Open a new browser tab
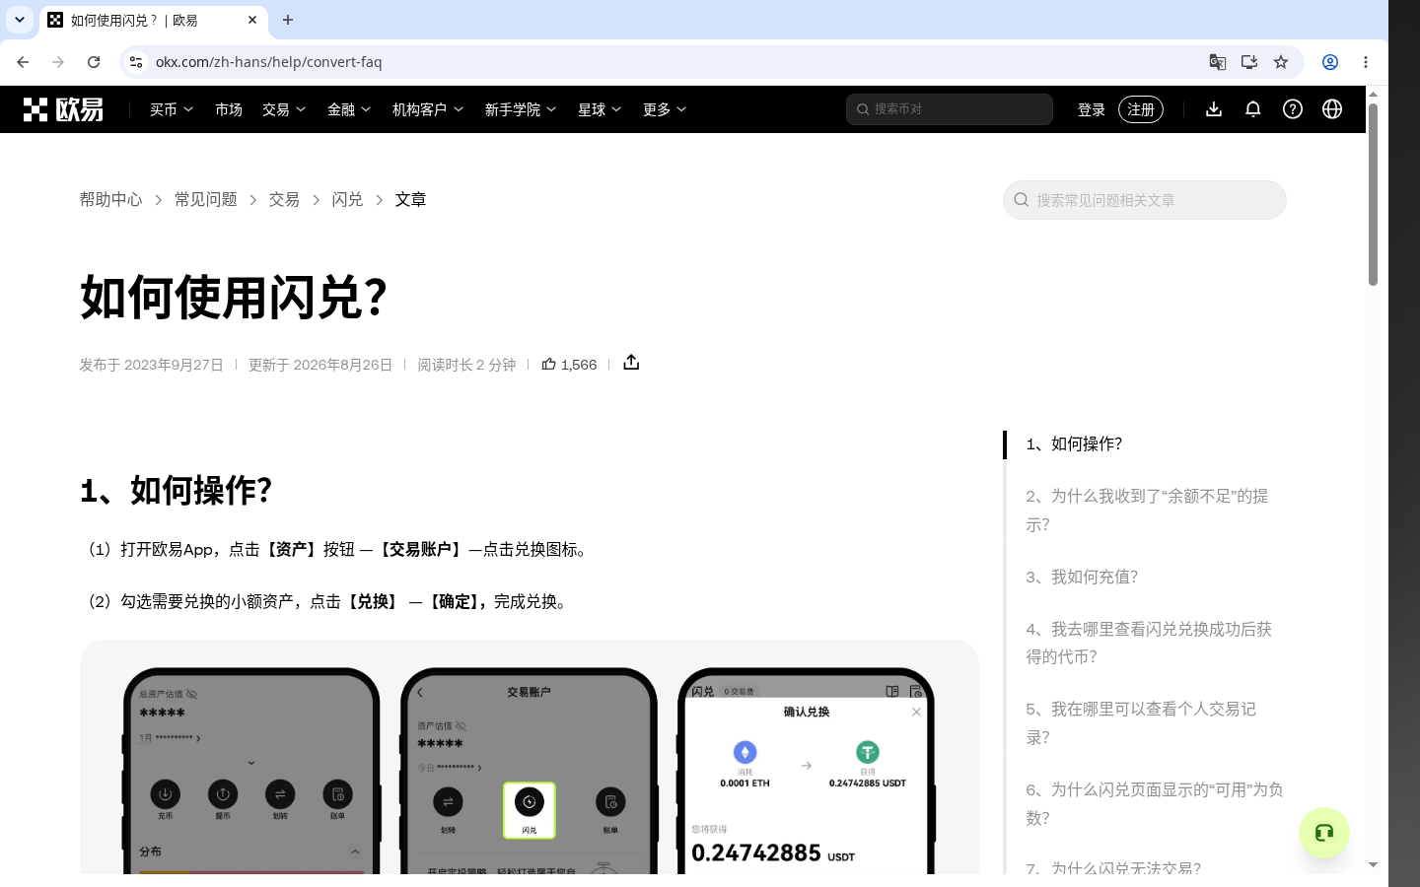 (288, 20)
